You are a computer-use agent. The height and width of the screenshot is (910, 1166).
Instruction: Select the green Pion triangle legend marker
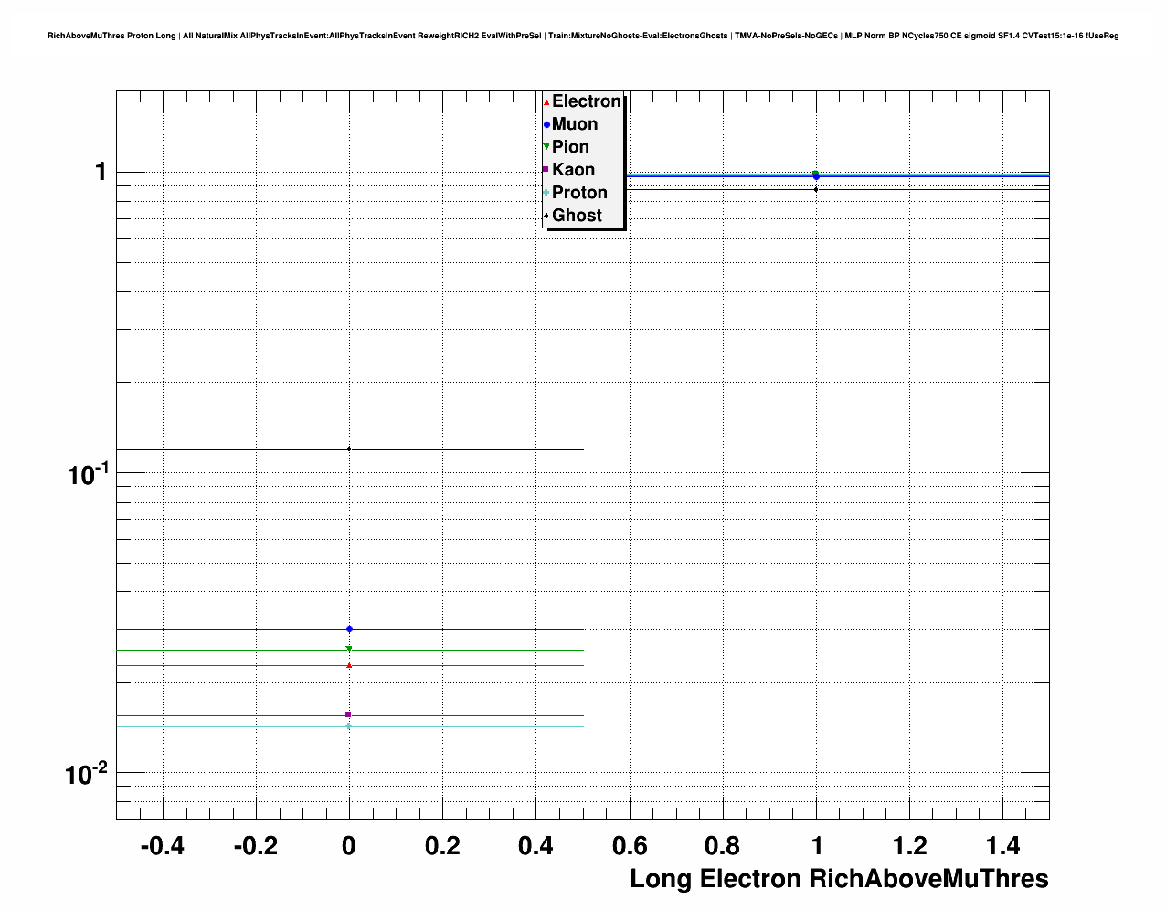[x=546, y=147]
